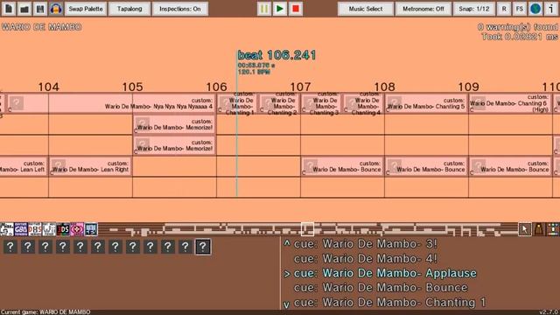Change the Snap: 1/12 setting
Screen dimensions: 560x315
(x=474, y=9)
